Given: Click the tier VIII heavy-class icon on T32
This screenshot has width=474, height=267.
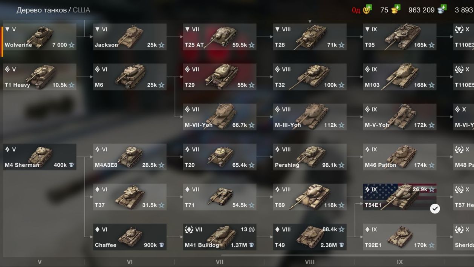Looking at the screenshot, I should pyautogui.click(x=278, y=69).
